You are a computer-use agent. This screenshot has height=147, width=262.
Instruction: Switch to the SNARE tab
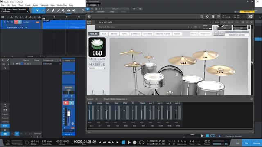(x=114, y=34)
